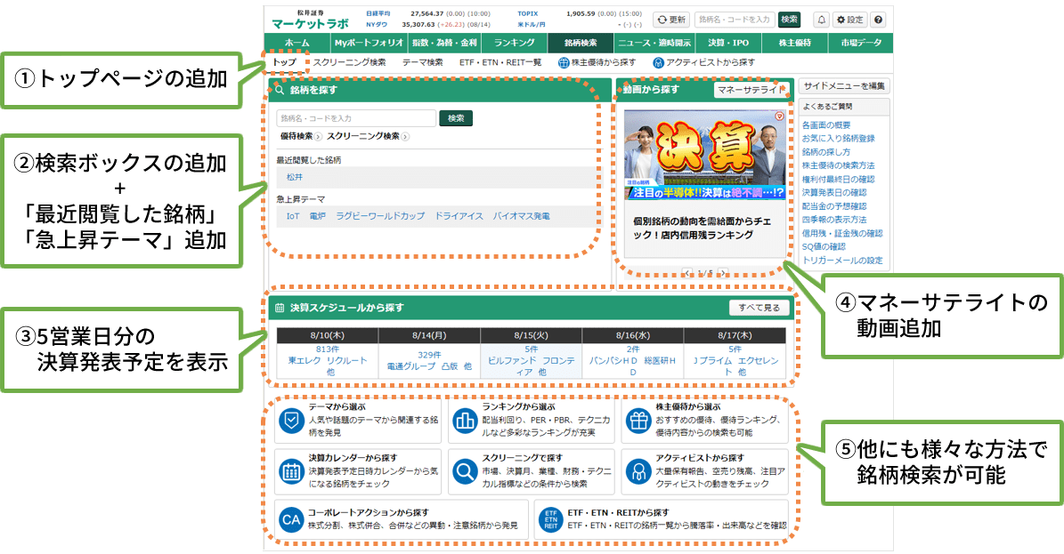Click テーマから選ぶ shield check icon
1064x554 pixels.
pos(292,422)
